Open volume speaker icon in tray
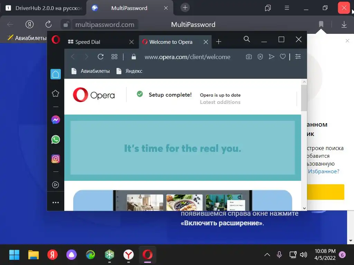 pos(304,255)
